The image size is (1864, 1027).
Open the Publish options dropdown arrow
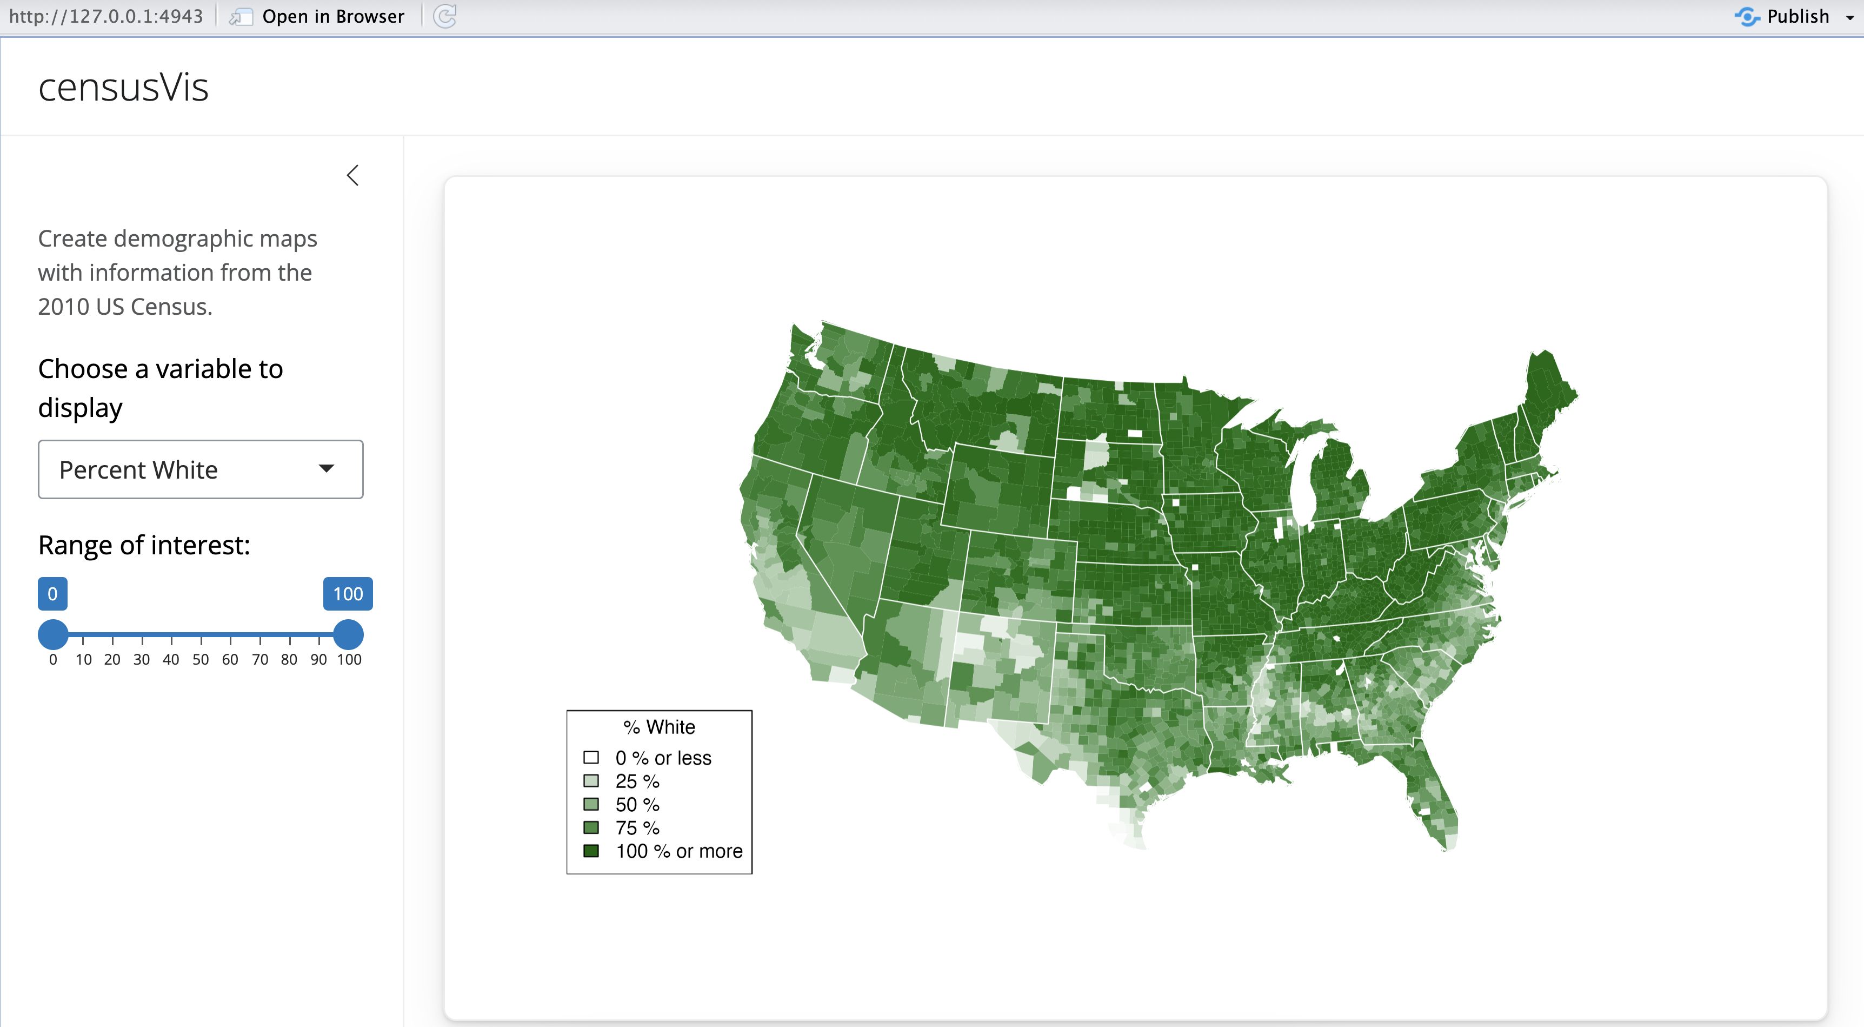[1849, 17]
